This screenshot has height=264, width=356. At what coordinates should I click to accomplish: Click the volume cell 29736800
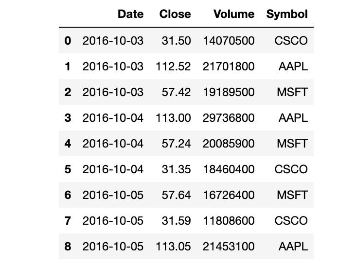[229, 118]
